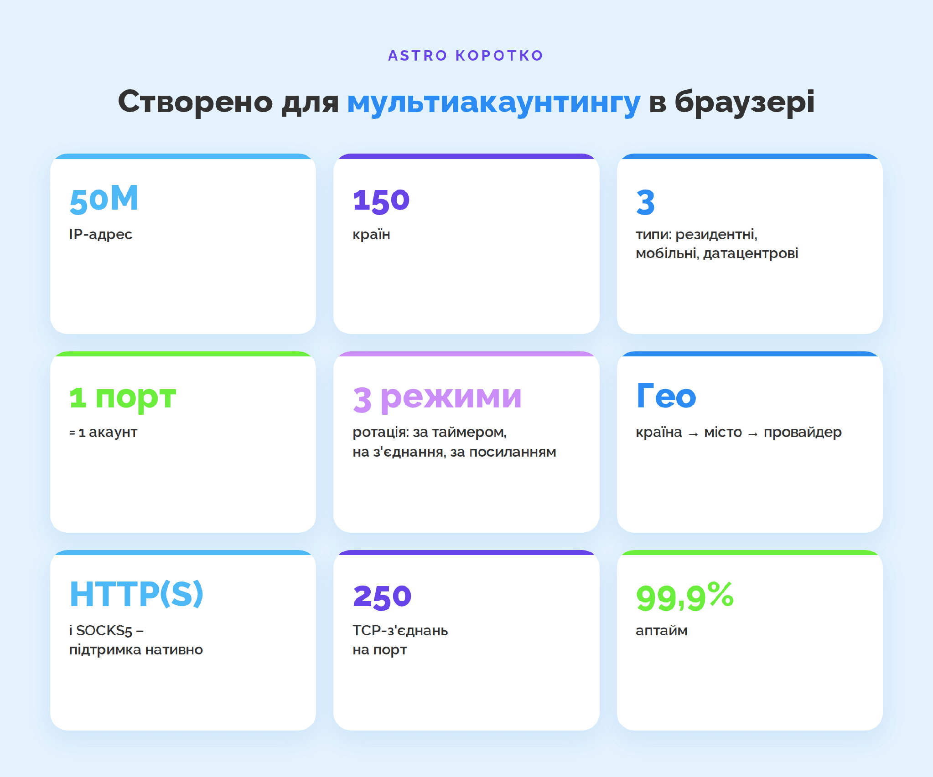Screen dimensions: 933x777
Task: Select the '3 режими' purple heading
Action: 437,398
